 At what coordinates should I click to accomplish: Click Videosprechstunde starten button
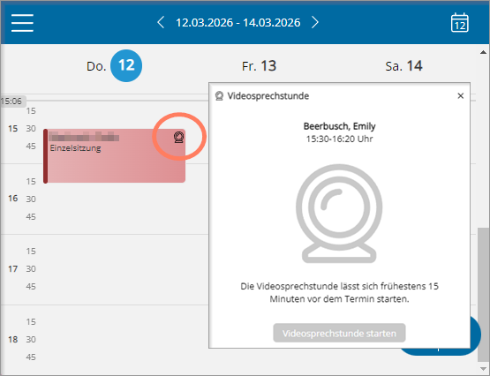pos(339,334)
